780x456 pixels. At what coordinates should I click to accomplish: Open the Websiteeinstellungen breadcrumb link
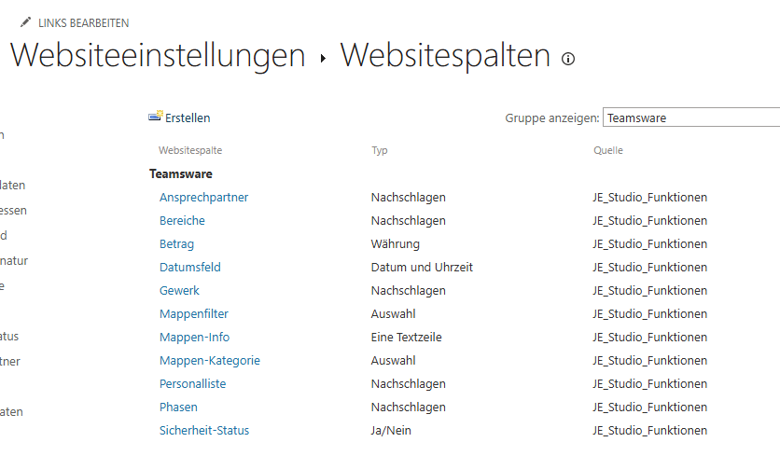tap(158, 56)
